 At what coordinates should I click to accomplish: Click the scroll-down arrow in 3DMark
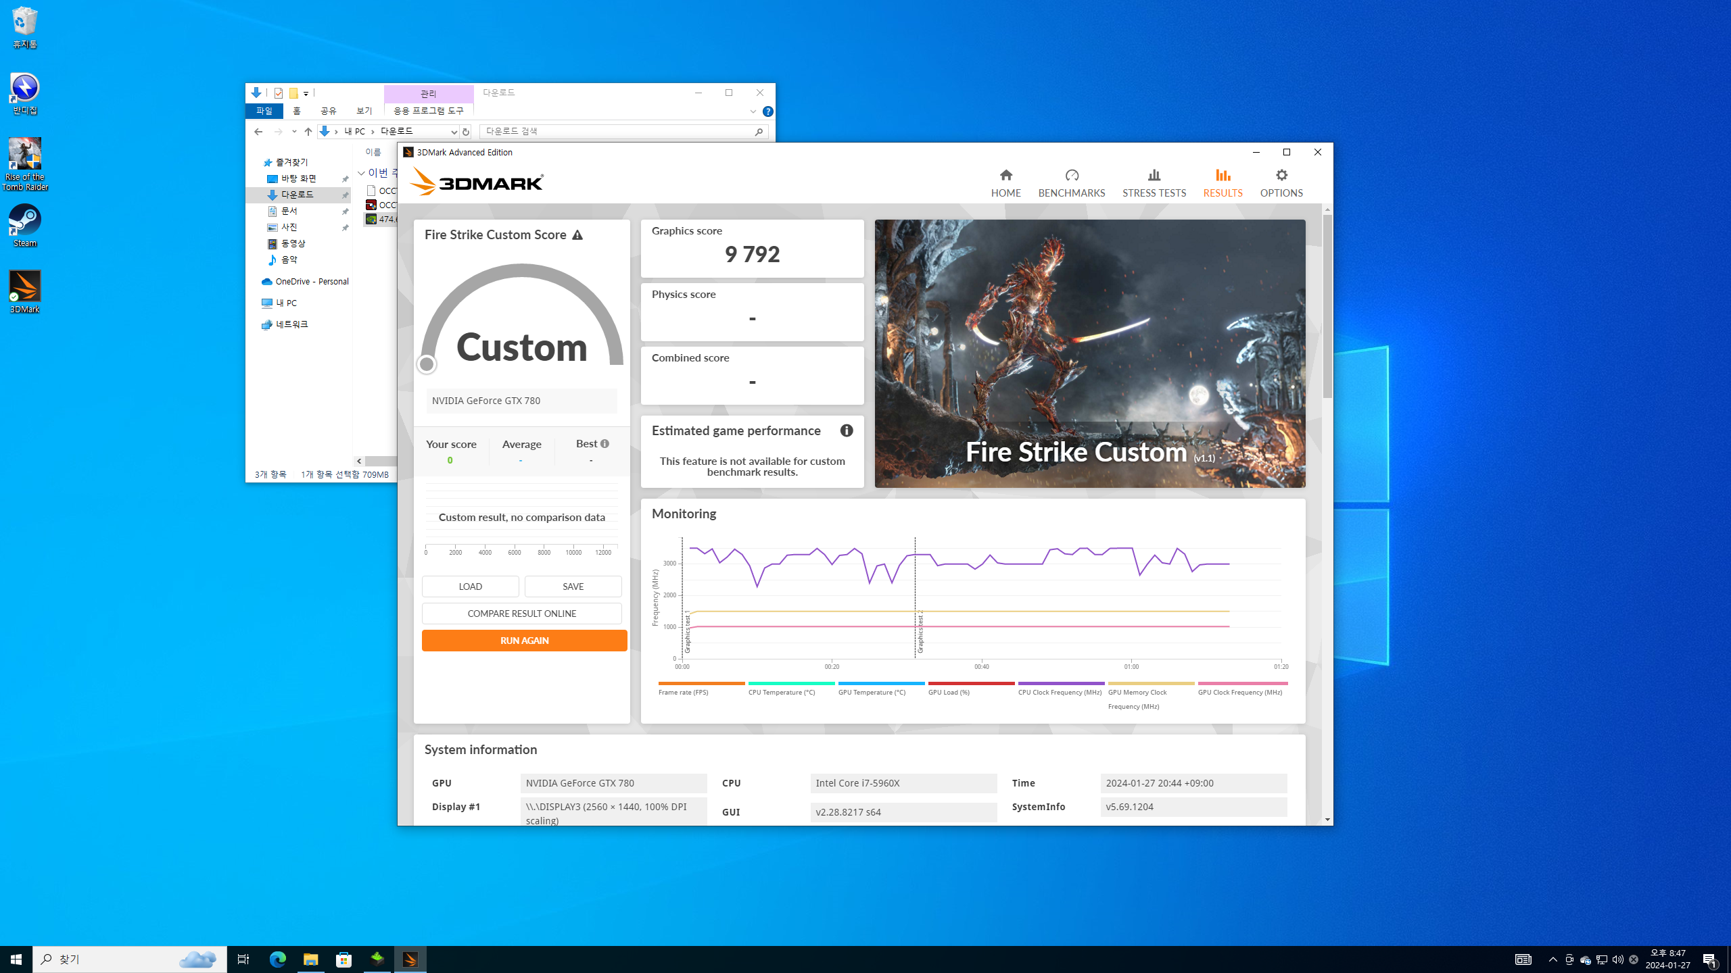pos(1327,820)
